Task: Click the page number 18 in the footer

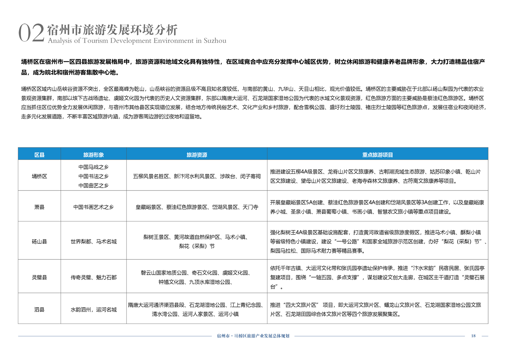Action: click(x=473, y=336)
